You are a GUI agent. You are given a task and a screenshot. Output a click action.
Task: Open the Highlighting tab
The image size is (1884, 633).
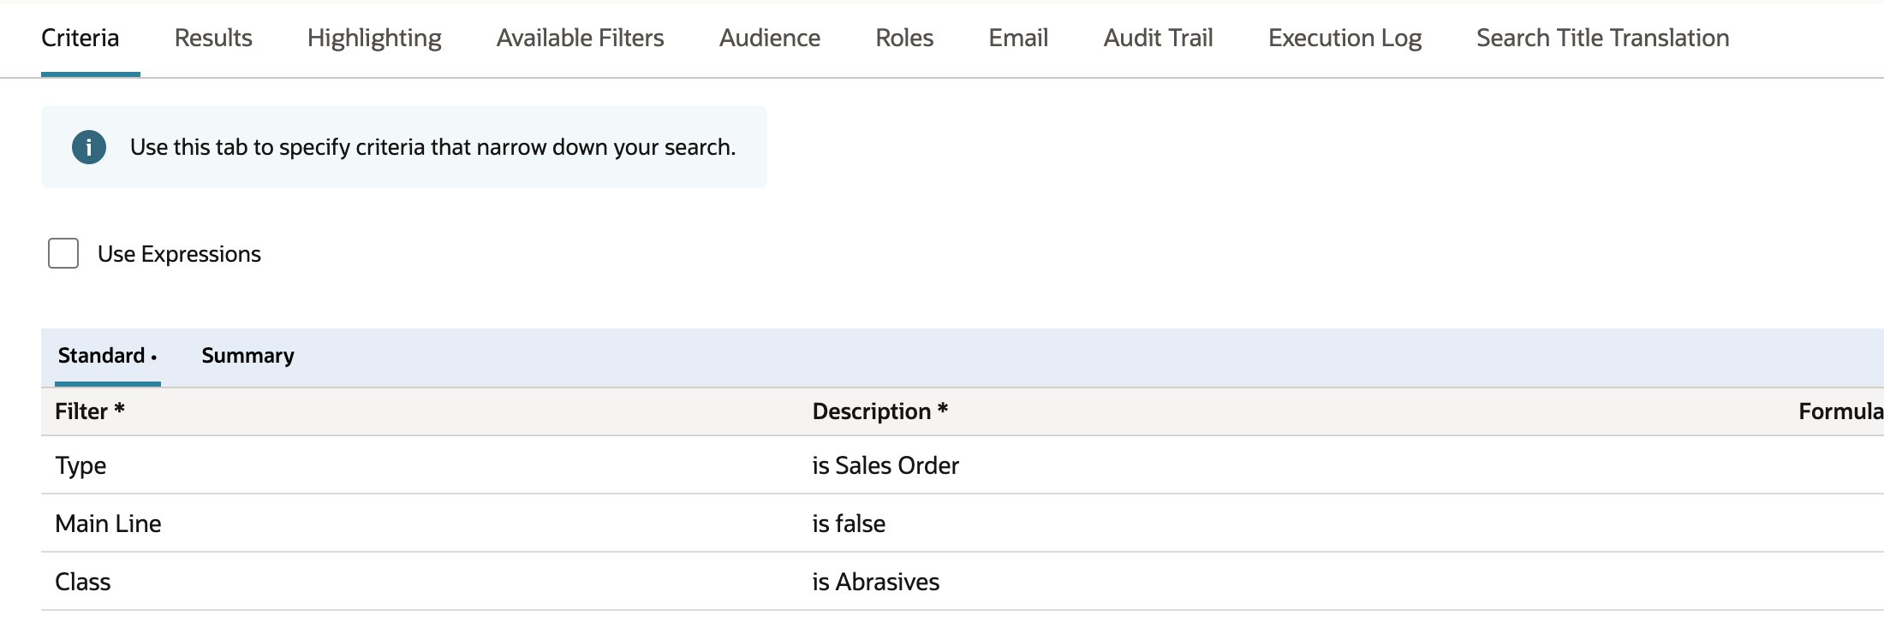point(374,38)
